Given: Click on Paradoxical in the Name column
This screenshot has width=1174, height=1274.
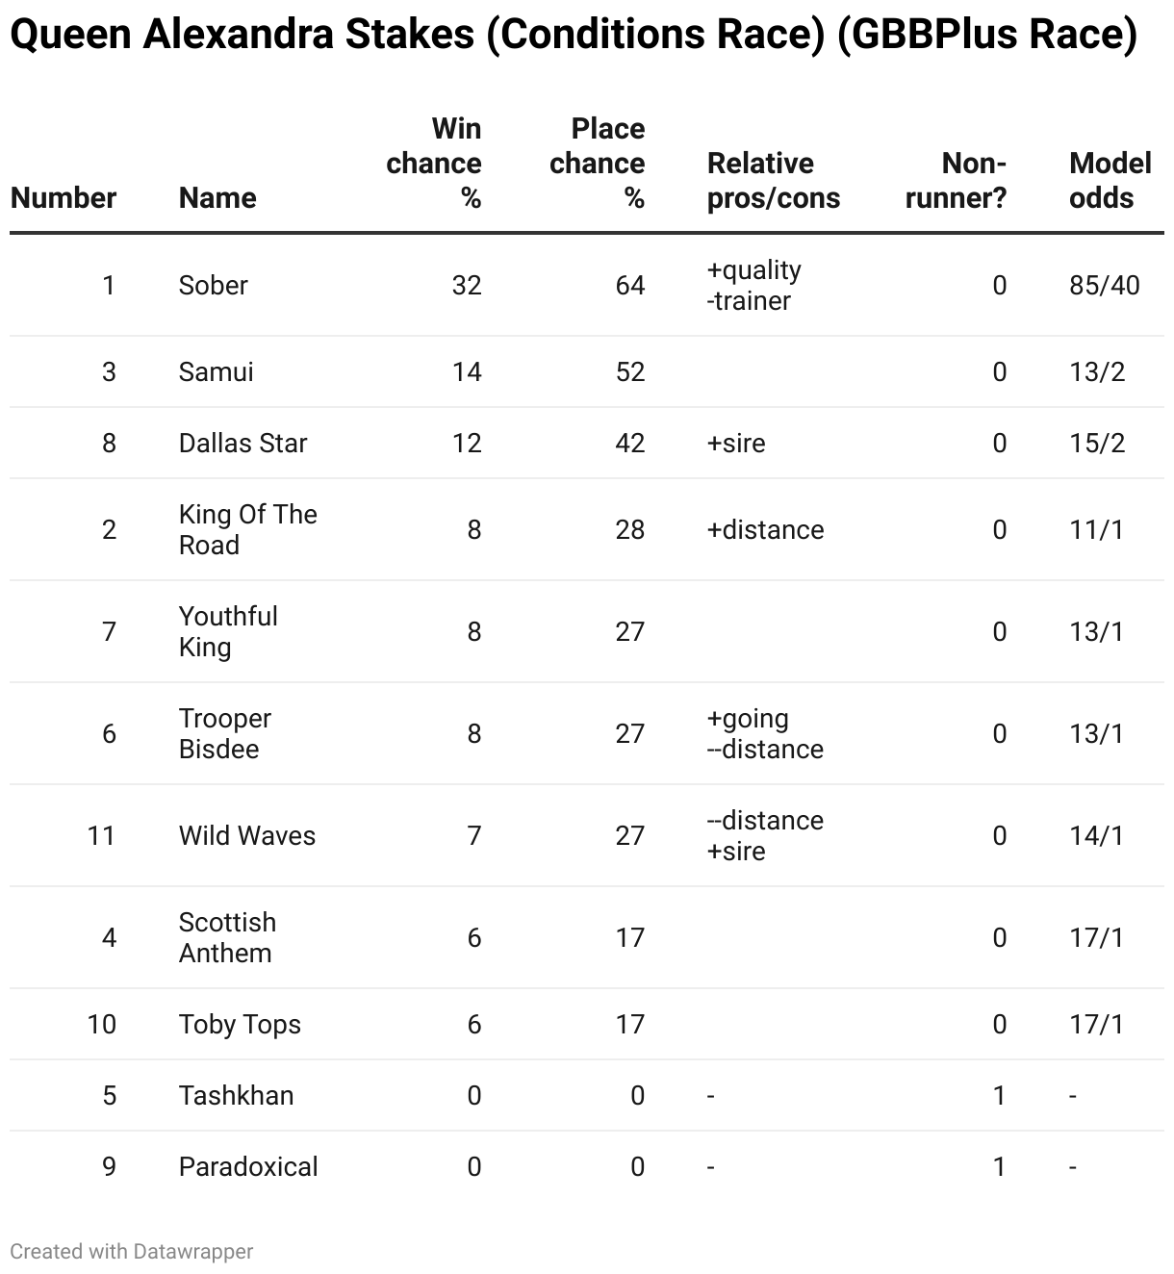Looking at the screenshot, I should click(248, 1166).
